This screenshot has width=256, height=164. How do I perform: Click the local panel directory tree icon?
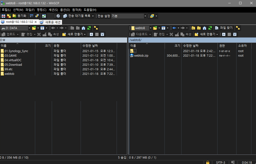tap(96, 28)
